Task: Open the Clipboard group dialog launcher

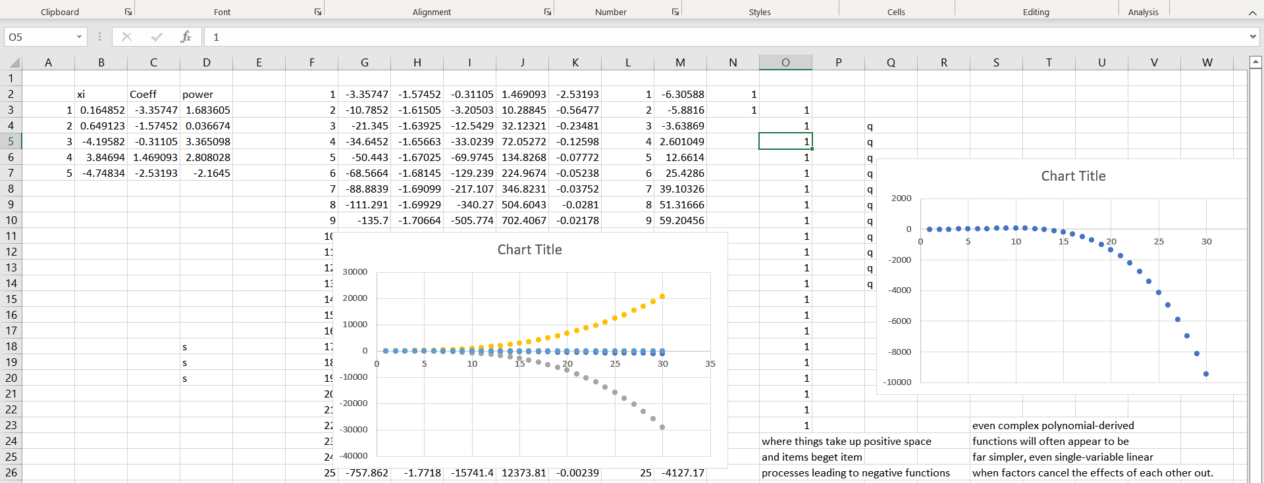Action: click(x=128, y=12)
